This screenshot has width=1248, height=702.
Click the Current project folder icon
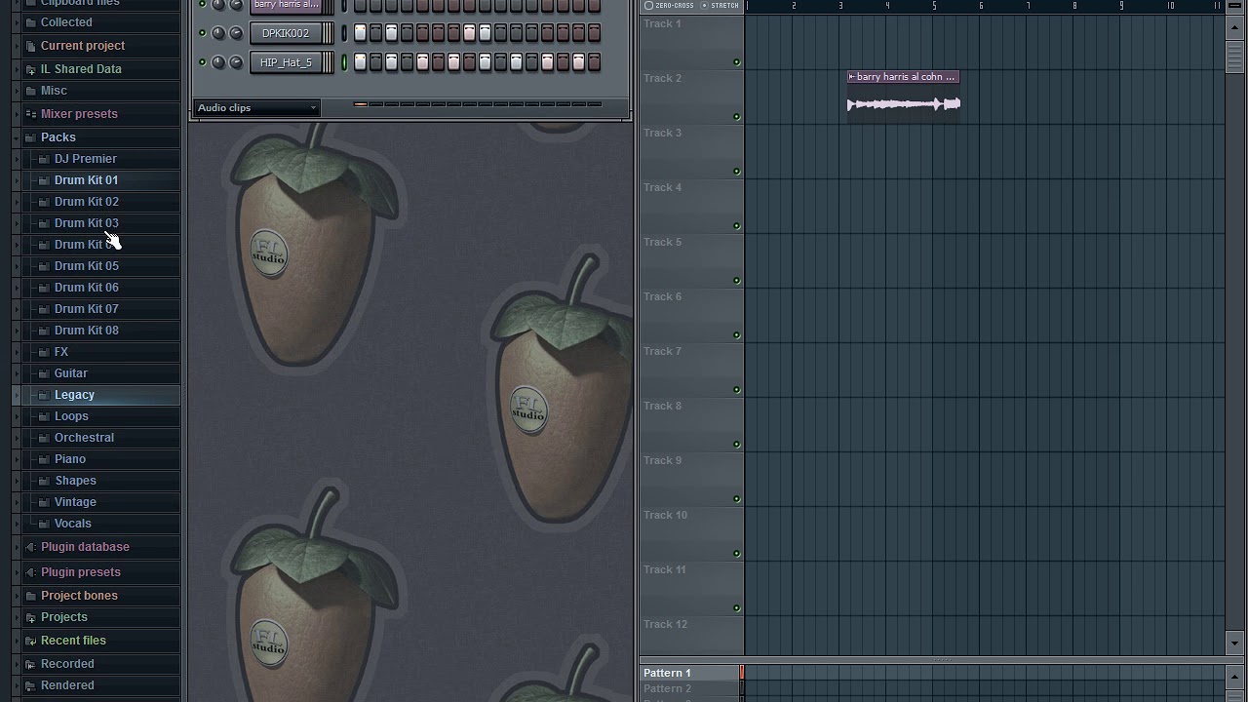[30, 46]
